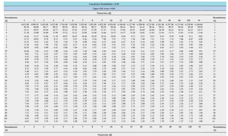228x136 pixels.
Task: Select the table value '6,235.00'
Action: (150, 24)
